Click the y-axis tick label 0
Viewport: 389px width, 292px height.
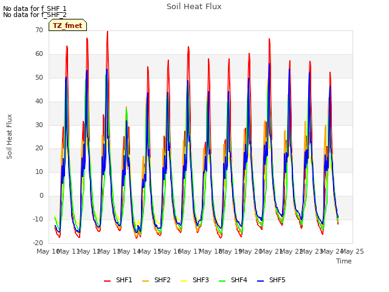(41, 196)
